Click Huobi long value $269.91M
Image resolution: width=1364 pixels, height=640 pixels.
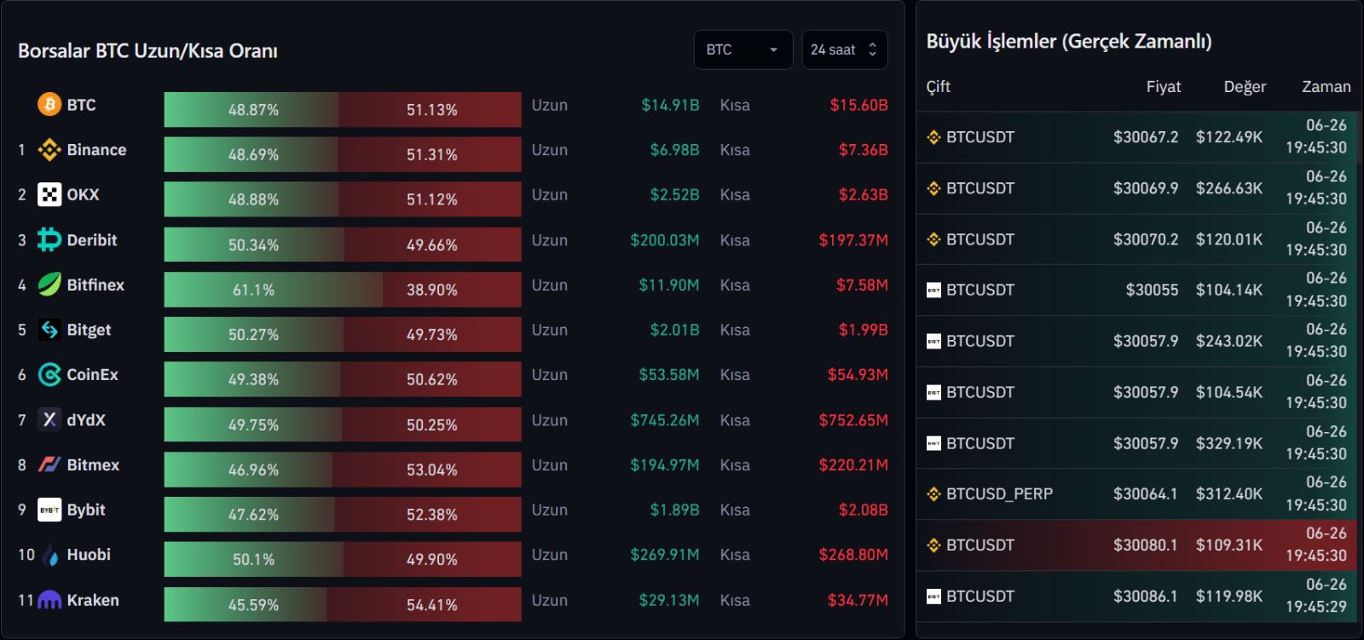tap(665, 555)
